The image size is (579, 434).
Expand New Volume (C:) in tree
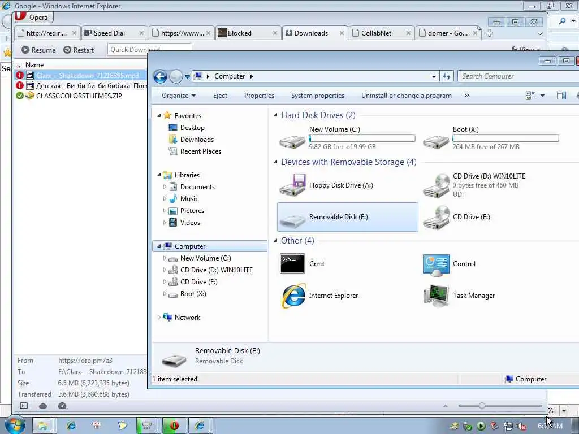[165, 258]
